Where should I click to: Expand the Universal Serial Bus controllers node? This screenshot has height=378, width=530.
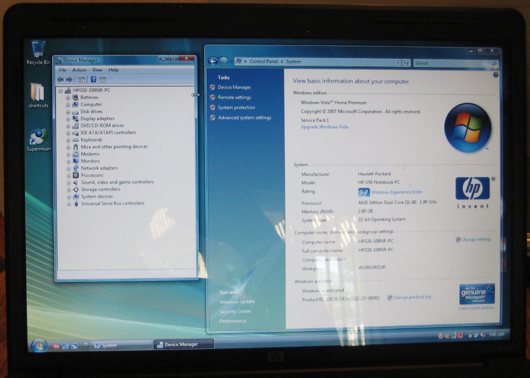(69, 204)
